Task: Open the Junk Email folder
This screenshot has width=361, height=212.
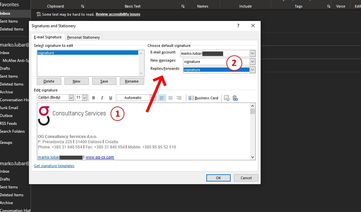Action: [x=10, y=107]
